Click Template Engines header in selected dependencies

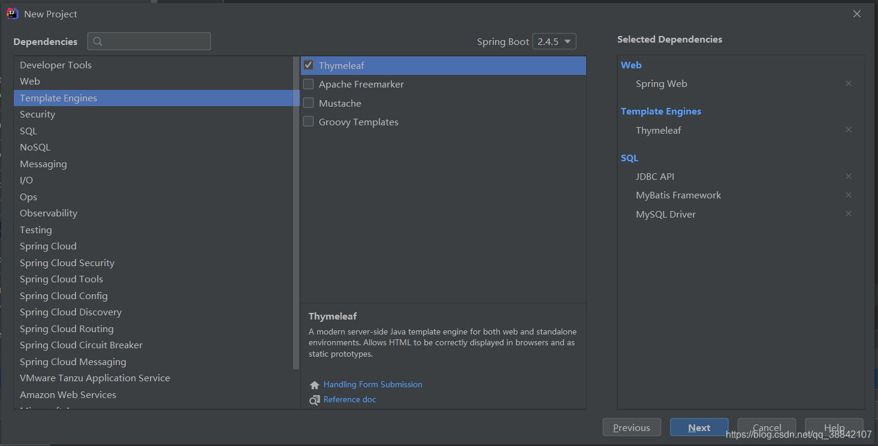pyautogui.click(x=661, y=111)
